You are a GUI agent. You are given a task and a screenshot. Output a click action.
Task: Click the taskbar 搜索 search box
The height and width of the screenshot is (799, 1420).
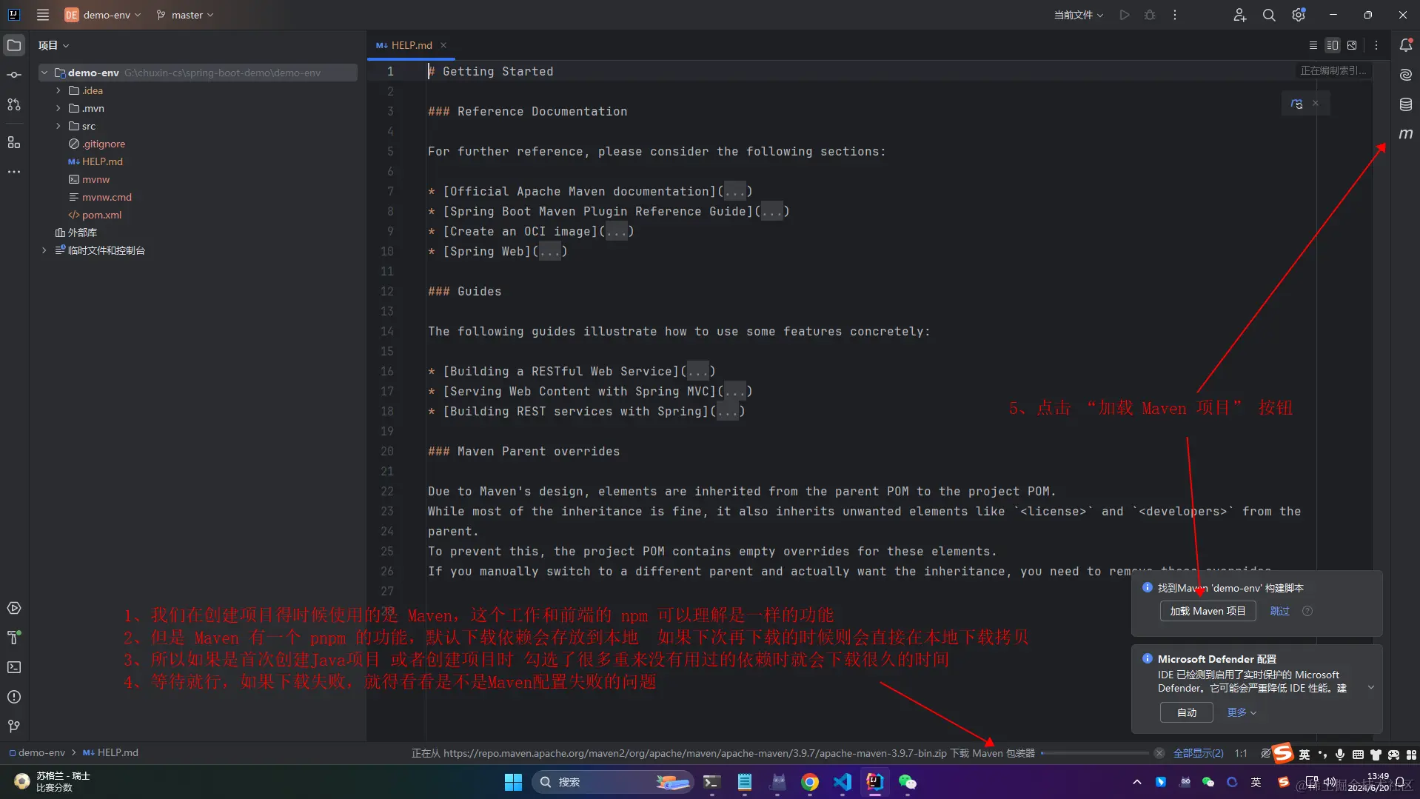[612, 782]
